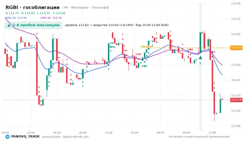Click the green number 1 under the breakout triangle

click(x=200, y=63)
